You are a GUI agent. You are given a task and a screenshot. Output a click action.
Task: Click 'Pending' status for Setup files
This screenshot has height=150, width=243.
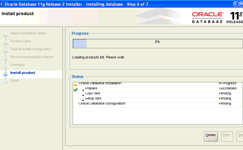[x=225, y=99]
